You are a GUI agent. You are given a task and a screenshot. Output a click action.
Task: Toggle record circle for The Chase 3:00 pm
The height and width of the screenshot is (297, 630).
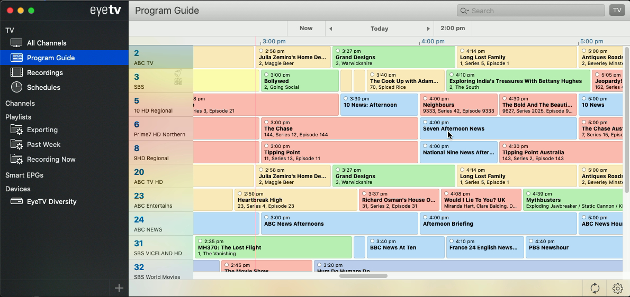point(266,122)
